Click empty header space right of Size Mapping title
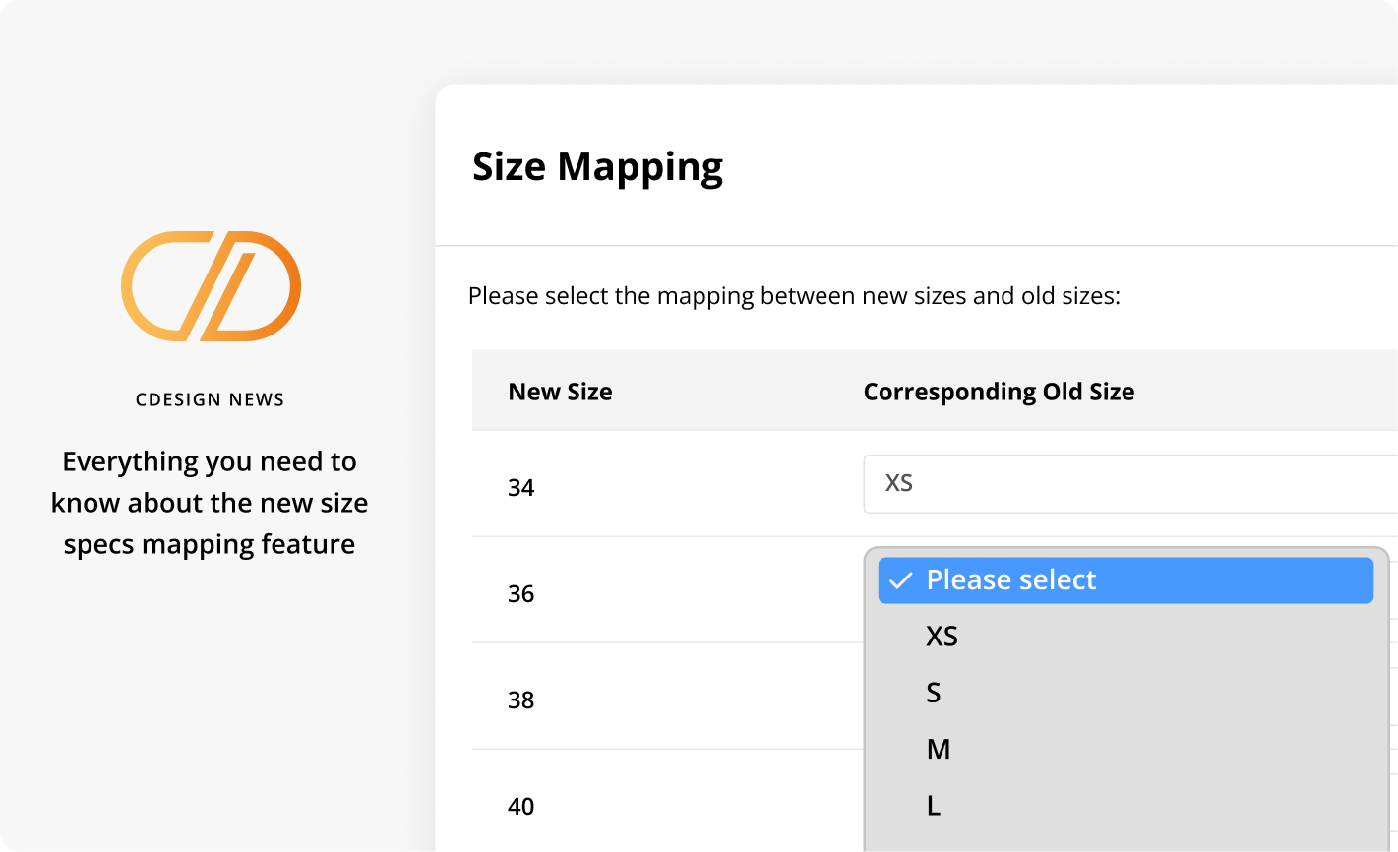 1063,167
